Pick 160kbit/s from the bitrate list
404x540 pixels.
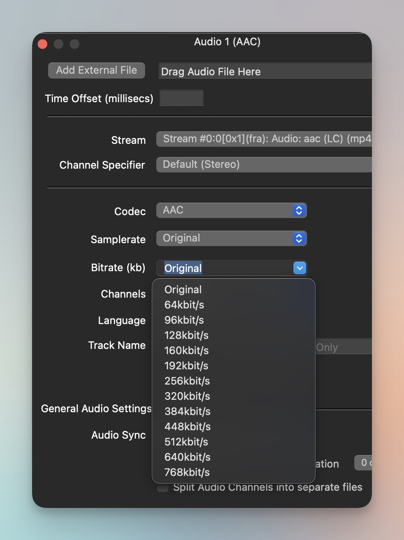click(186, 351)
